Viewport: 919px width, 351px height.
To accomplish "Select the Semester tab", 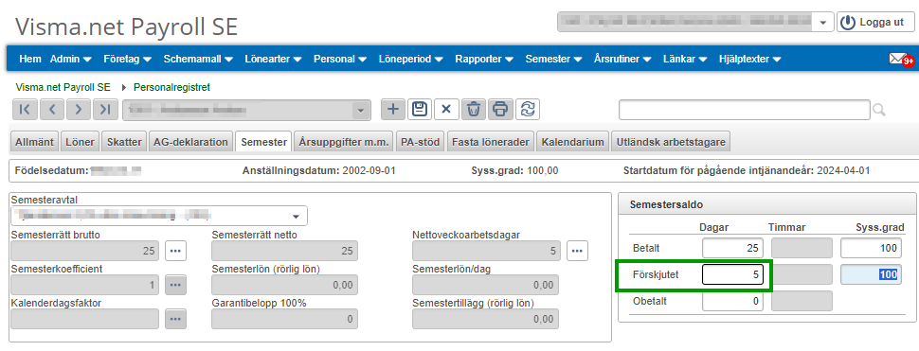I will [x=263, y=142].
